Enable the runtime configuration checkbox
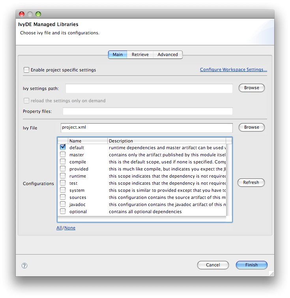 63,176
